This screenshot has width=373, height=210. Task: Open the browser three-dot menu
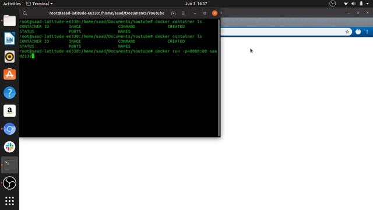pyautogui.click(x=367, y=32)
